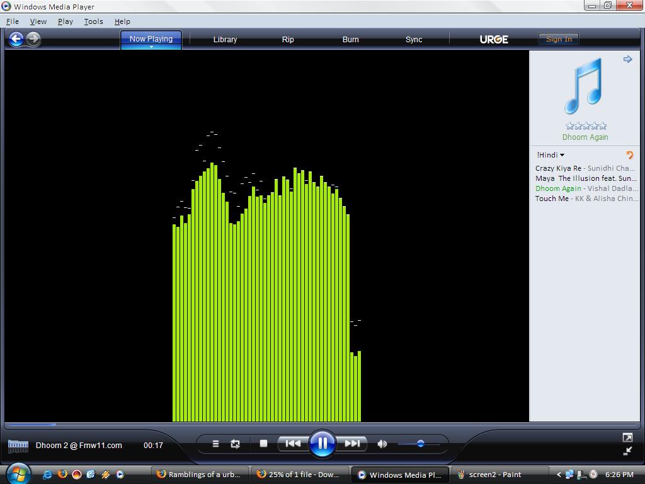The image size is (645, 484).
Task: Click the seek progress bar
Action: point(322,424)
